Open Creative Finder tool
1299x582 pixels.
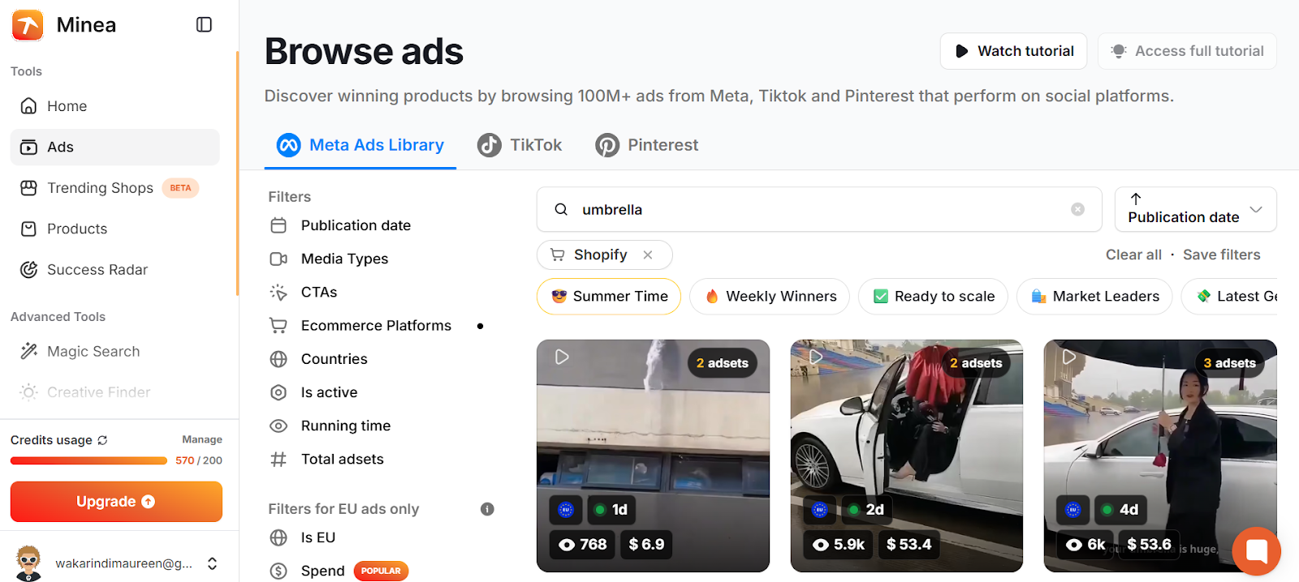point(115,392)
